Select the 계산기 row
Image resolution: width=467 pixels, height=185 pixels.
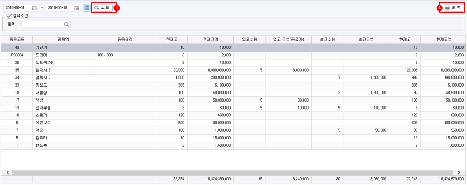coord(233,48)
